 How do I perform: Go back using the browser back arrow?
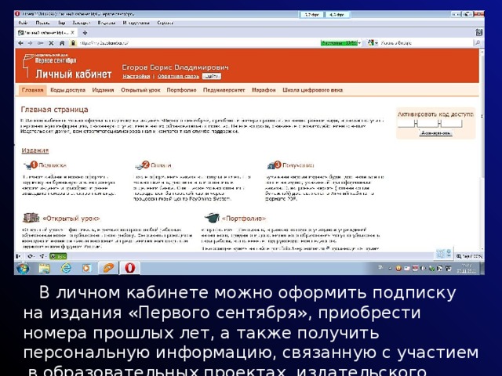point(21,43)
